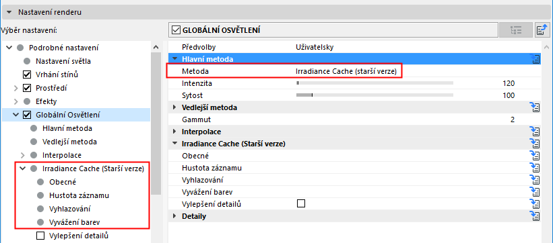Uncheck the GLOBÁLNÍ OSVĚTLENÍ header checkbox
The image size is (553, 243).
click(176, 30)
